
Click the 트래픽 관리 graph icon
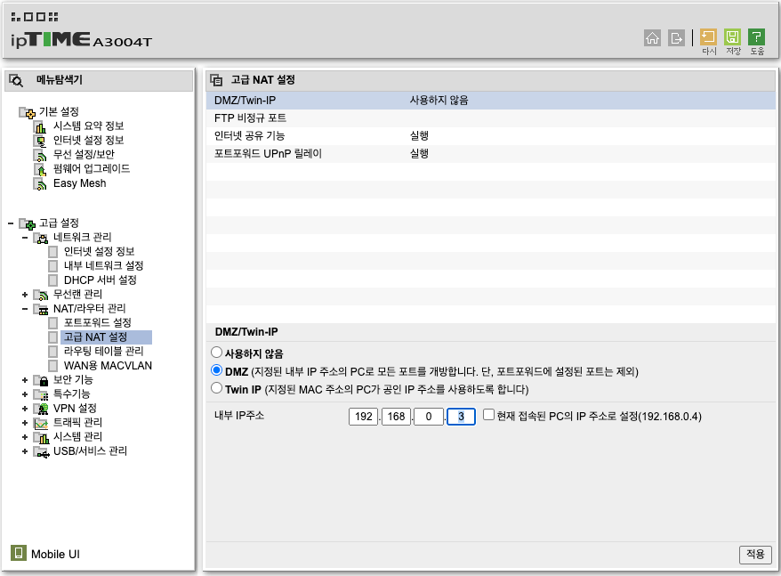(x=40, y=423)
